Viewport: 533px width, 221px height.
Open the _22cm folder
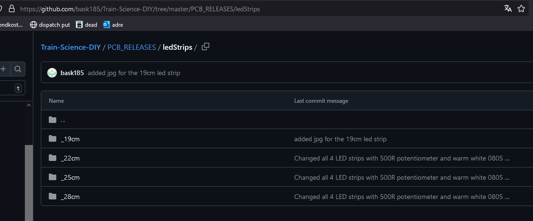[x=70, y=158]
